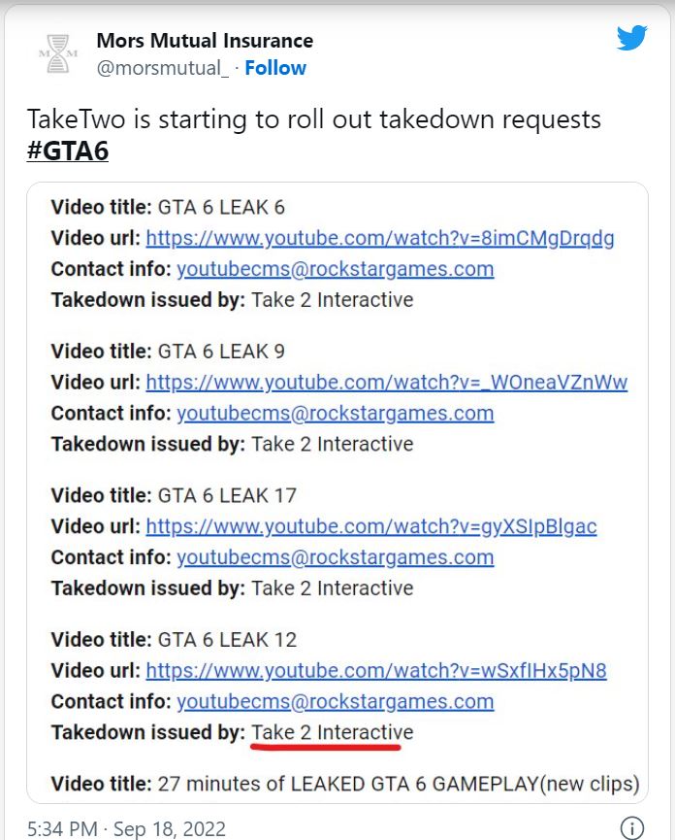Click the Mors Mutual Insurance display name
675x840 pixels.
coord(205,41)
